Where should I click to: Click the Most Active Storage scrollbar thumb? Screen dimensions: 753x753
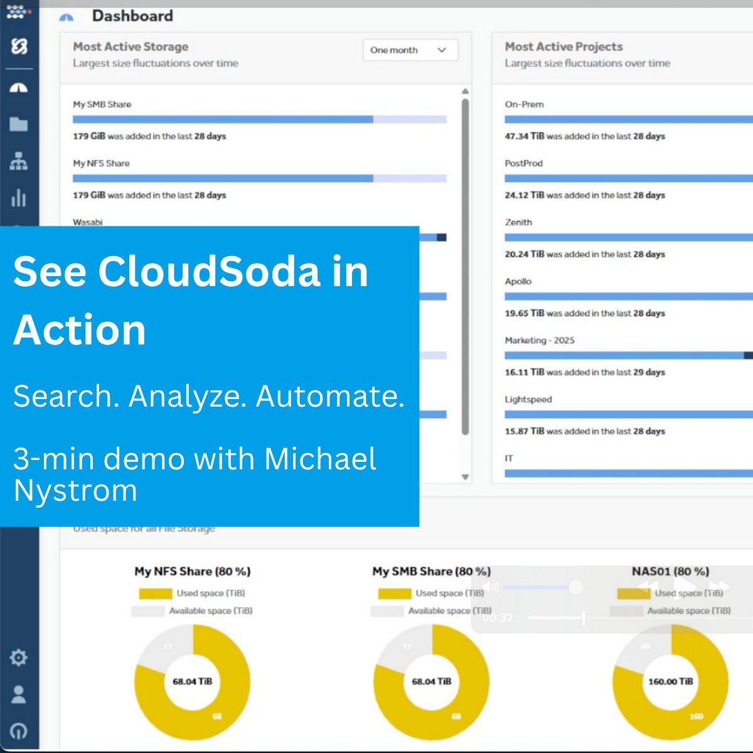click(465, 267)
